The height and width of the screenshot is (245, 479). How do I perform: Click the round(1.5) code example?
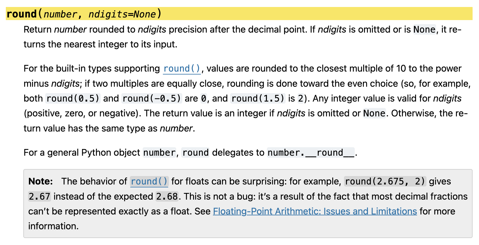tap(258, 99)
